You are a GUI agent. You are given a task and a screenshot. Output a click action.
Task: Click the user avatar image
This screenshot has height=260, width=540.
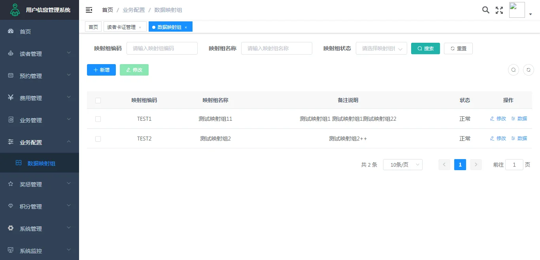pos(517,10)
